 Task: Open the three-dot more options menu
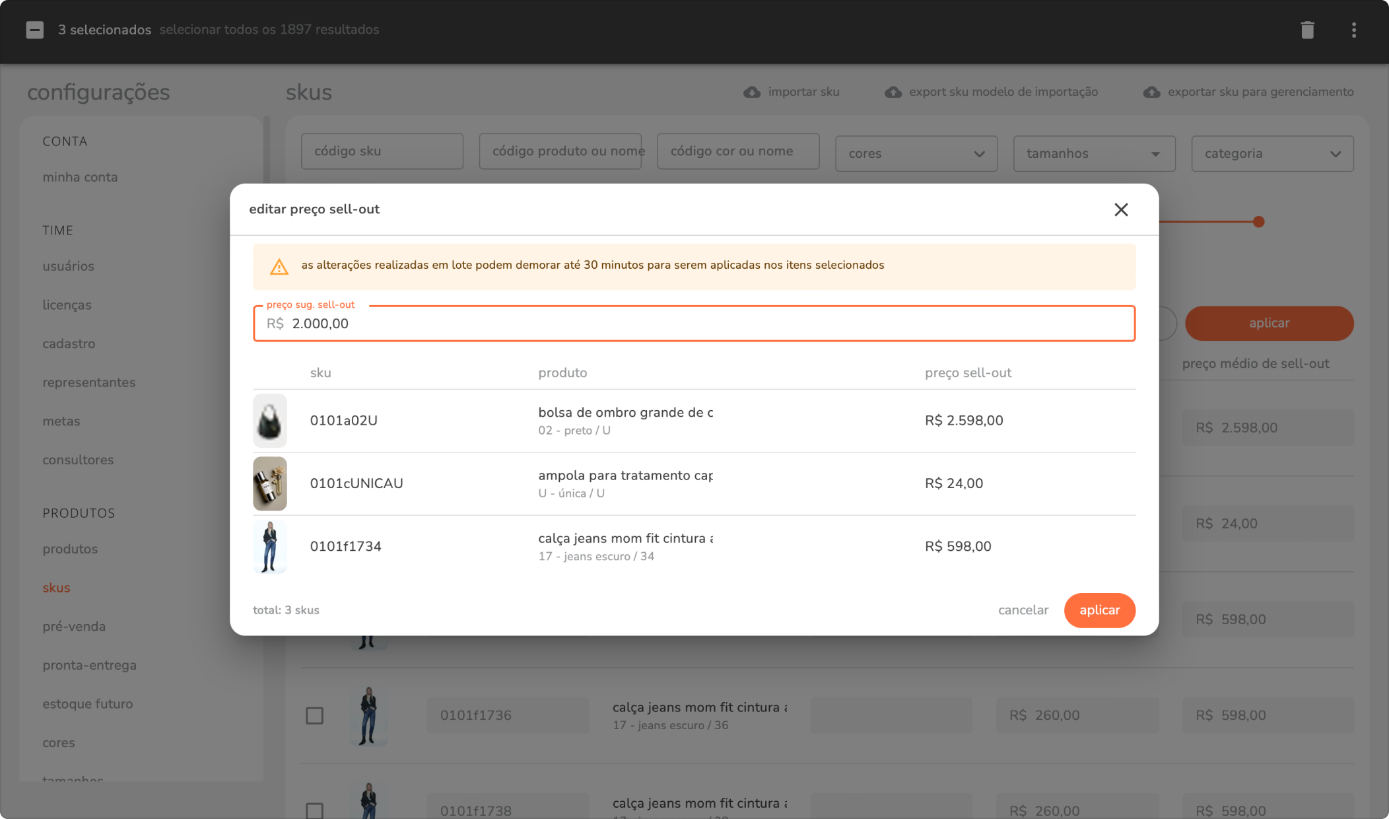click(1353, 30)
